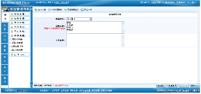Click the folder icon beside 问答系统
201x94 pixels.
pos(12,35)
